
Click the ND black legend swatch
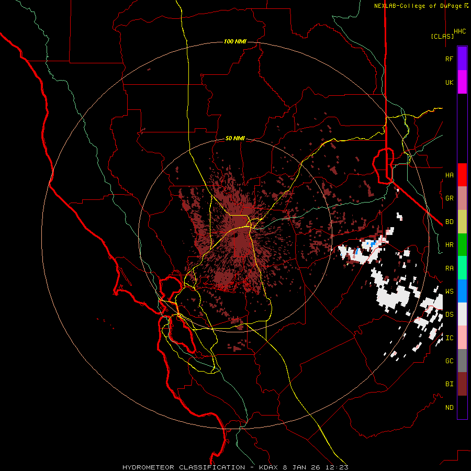pos(462,407)
